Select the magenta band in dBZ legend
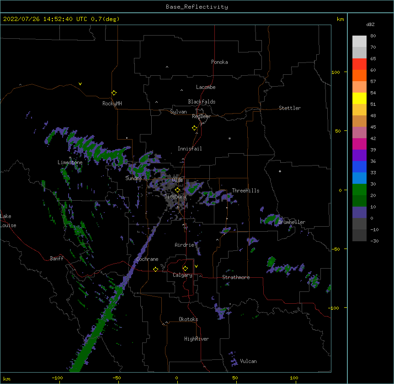This screenshot has width=394, height=384. click(x=359, y=144)
